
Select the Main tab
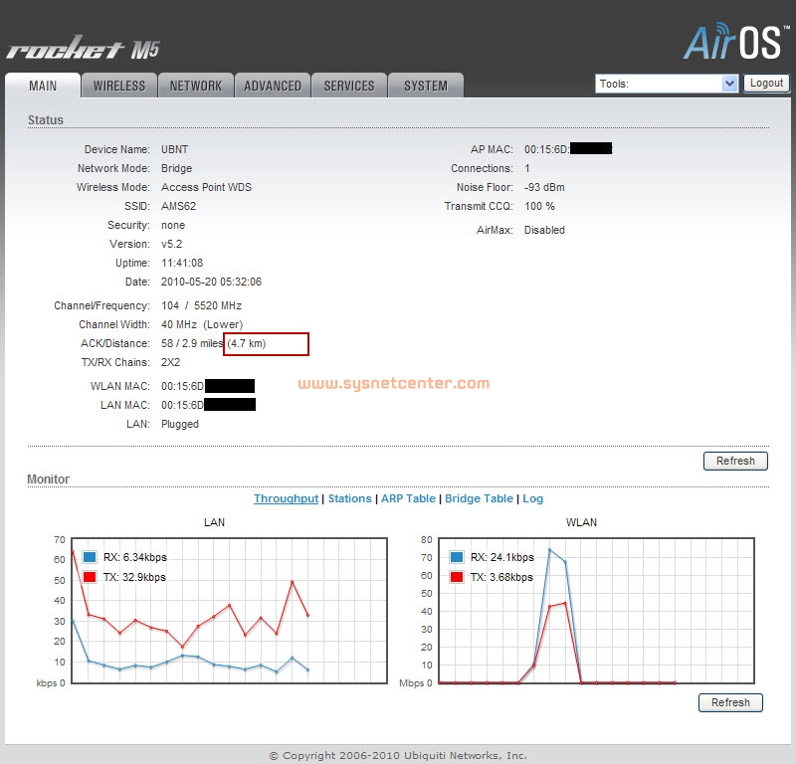click(x=43, y=86)
